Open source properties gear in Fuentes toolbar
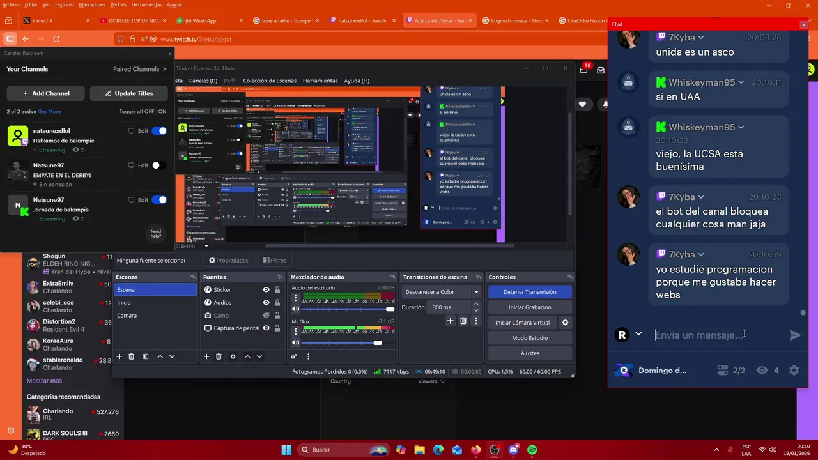The width and height of the screenshot is (818, 460). (233, 356)
